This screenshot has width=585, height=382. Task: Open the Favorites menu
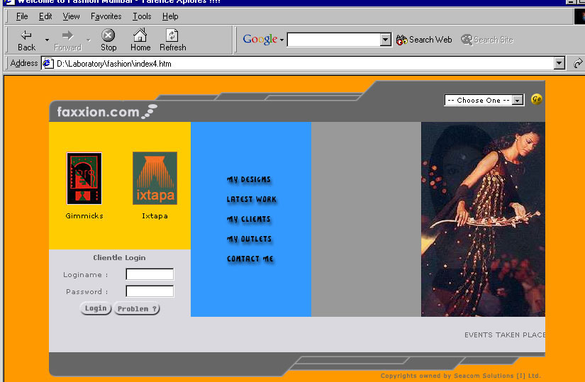[106, 16]
